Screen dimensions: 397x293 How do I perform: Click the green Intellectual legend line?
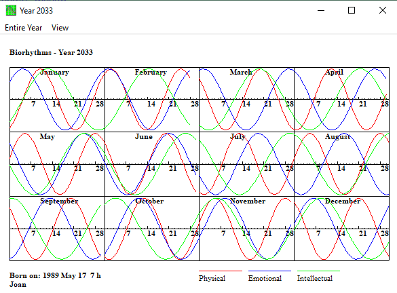(318, 271)
